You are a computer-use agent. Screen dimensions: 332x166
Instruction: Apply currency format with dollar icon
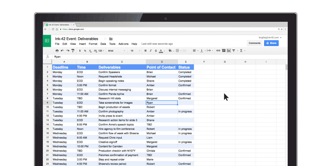[80, 51]
